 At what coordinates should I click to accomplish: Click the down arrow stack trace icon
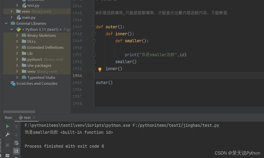(16, 135)
